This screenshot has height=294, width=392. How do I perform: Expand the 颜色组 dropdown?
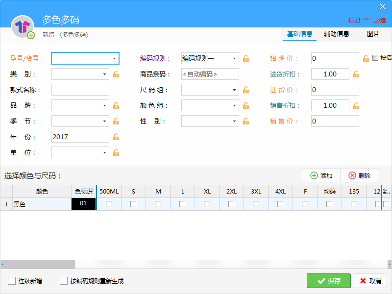click(234, 105)
